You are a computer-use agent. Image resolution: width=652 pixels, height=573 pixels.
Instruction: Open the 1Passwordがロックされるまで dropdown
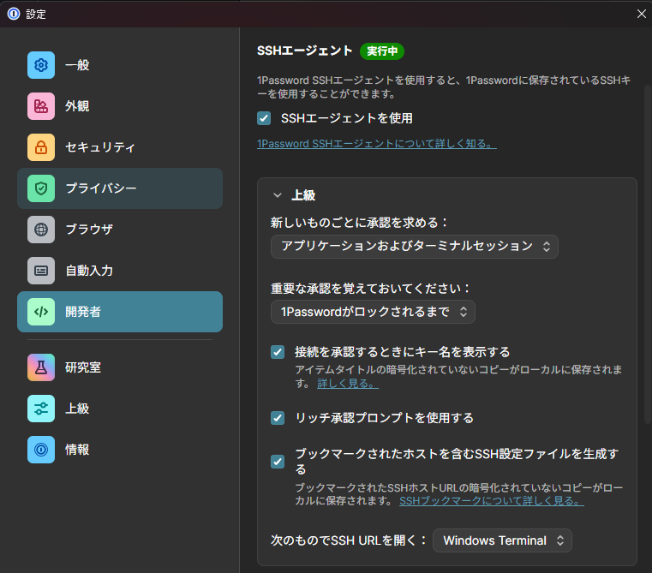pos(373,312)
